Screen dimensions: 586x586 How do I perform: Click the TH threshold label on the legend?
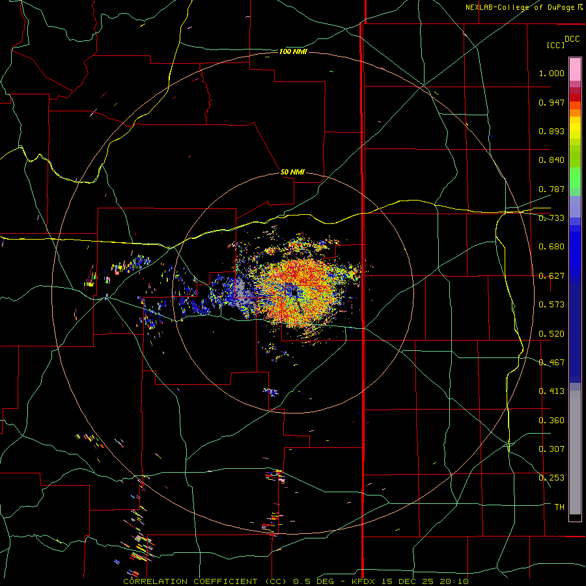tap(559, 507)
